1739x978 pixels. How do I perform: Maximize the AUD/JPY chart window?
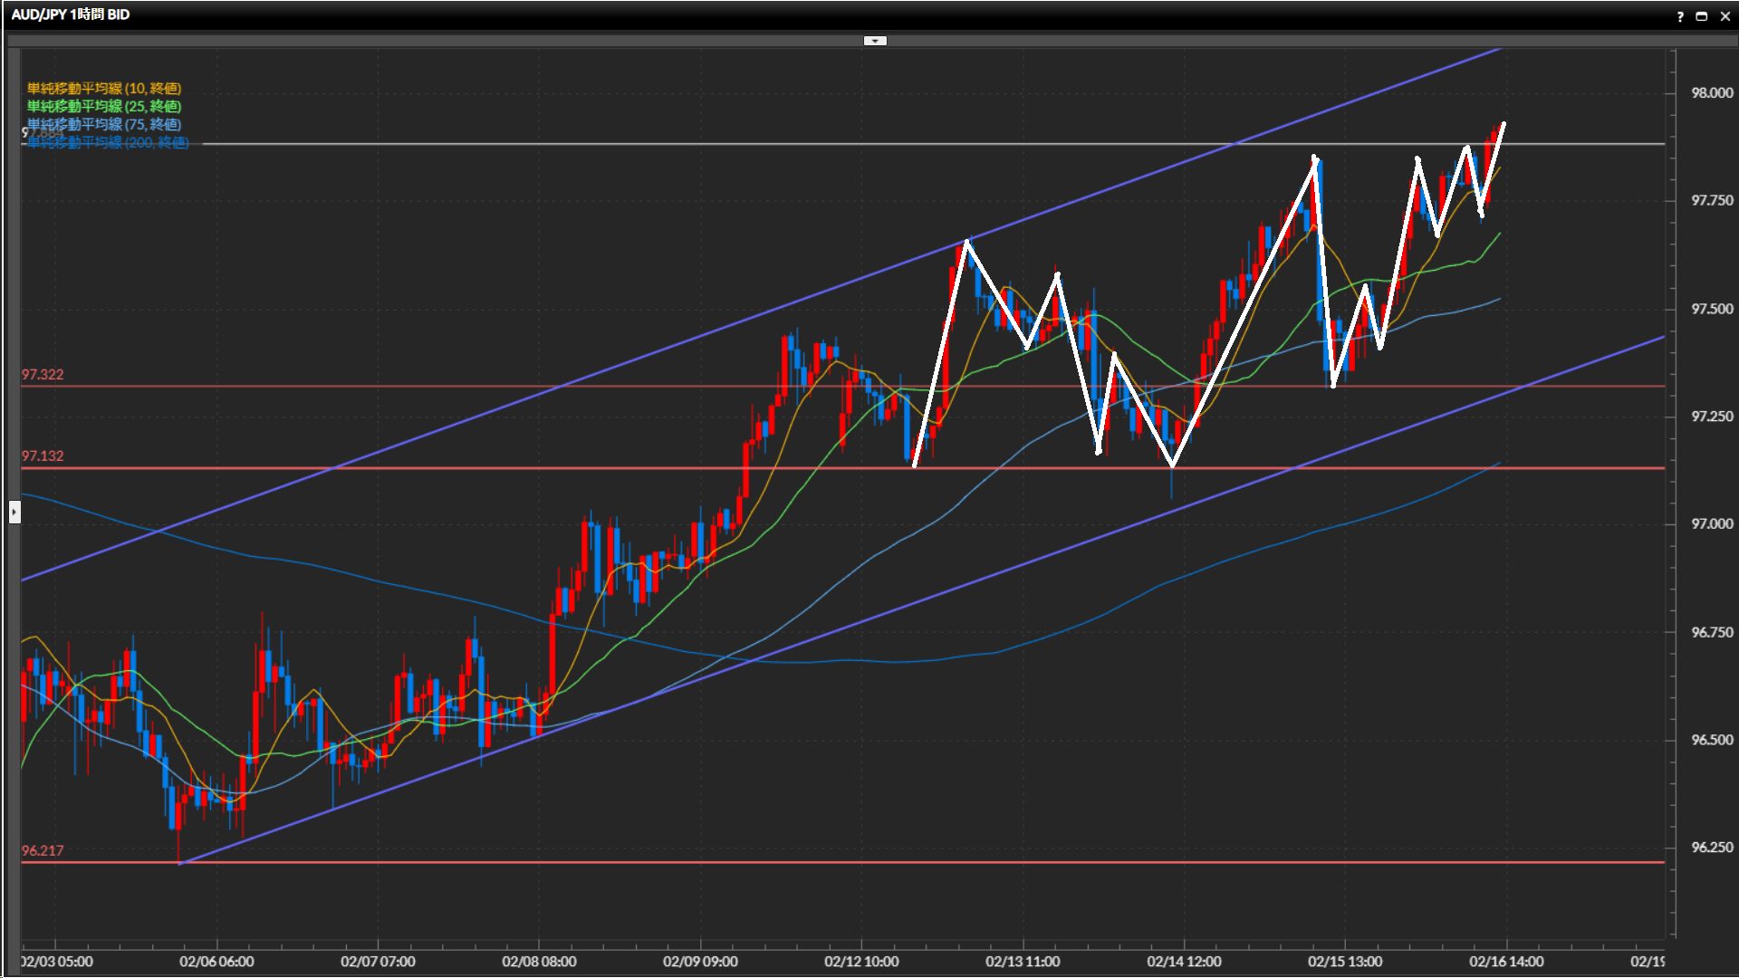(1702, 16)
